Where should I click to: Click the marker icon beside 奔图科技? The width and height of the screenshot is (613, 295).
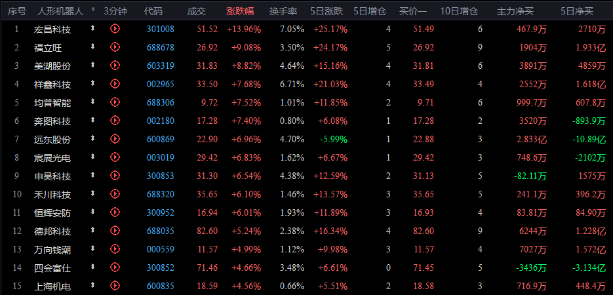(x=92, y=120)
